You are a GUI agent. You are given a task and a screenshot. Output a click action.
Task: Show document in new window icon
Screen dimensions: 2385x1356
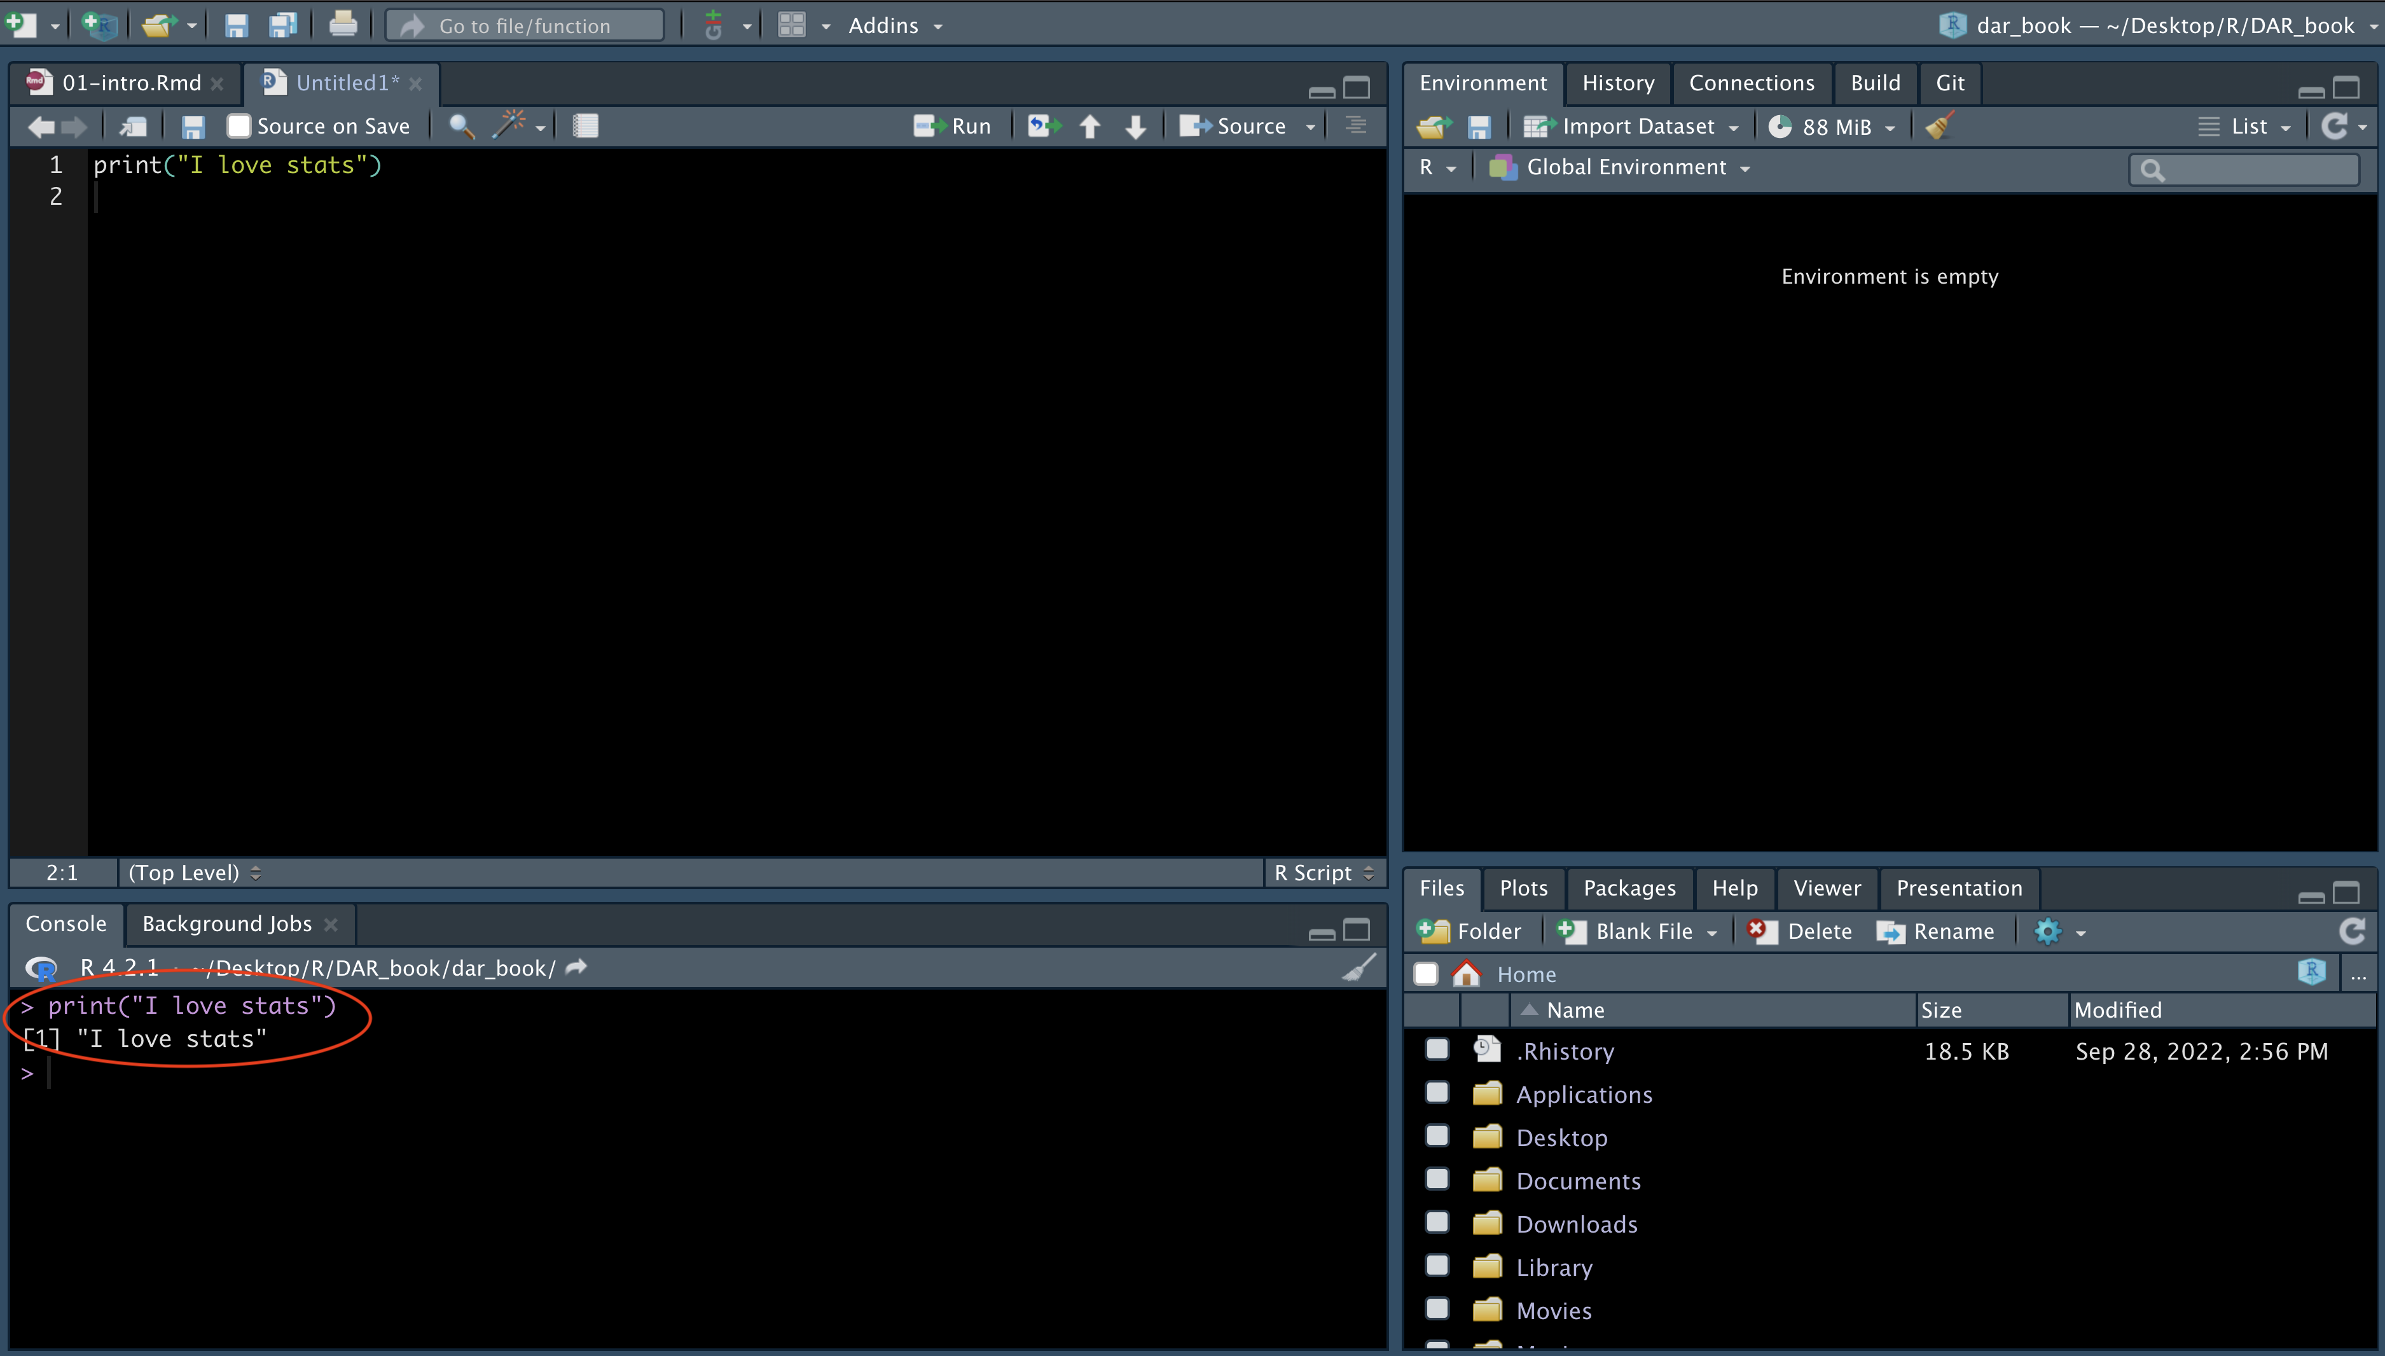[x=134, y=126]
